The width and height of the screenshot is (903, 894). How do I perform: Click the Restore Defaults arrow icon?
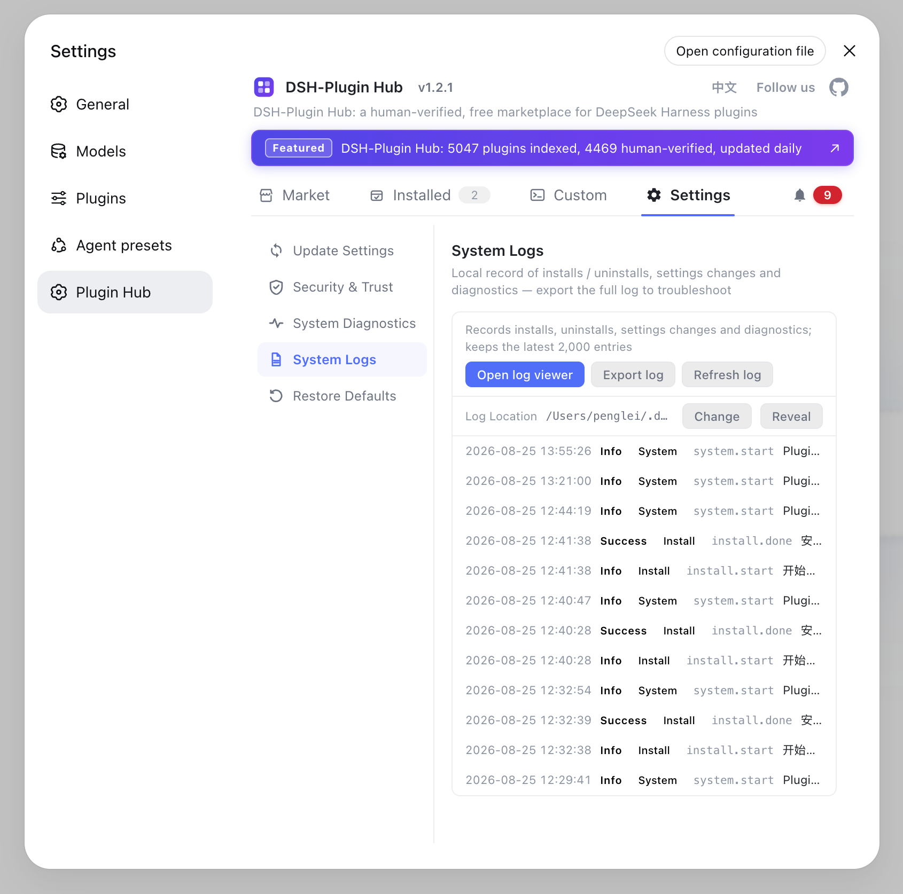click(276, 396)
